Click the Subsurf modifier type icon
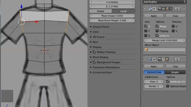 [150, 59]
